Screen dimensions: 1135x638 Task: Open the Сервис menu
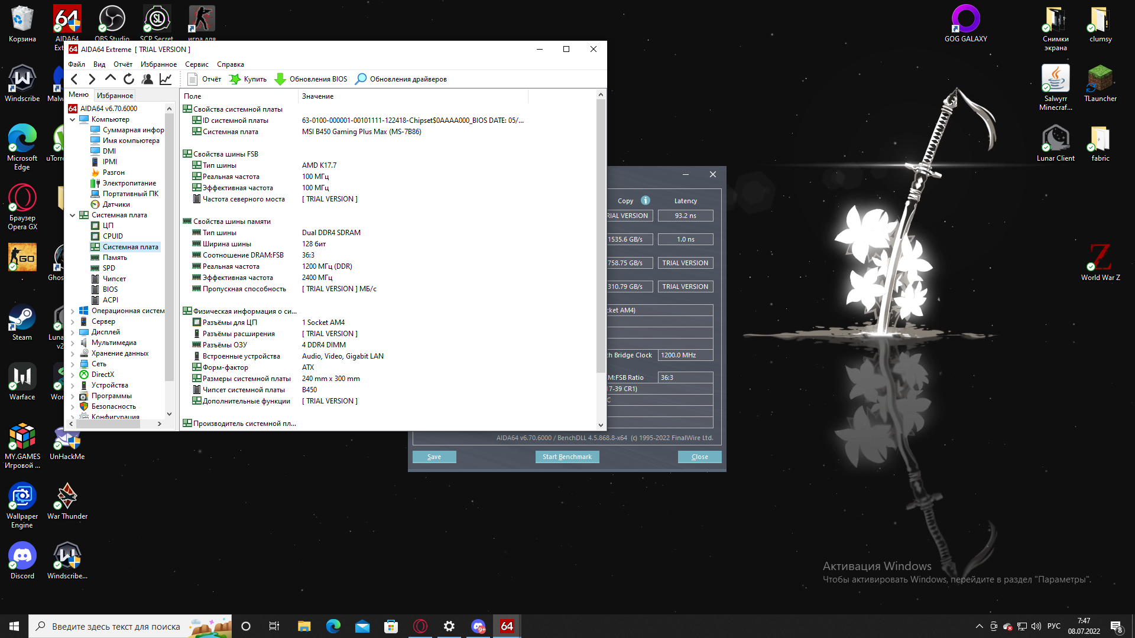pyautogui.click(x=196, y=64)
